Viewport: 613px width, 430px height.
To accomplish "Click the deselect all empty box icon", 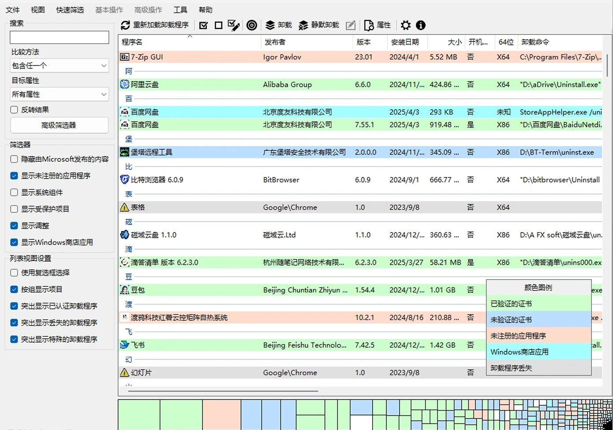I will coord(218,26).
